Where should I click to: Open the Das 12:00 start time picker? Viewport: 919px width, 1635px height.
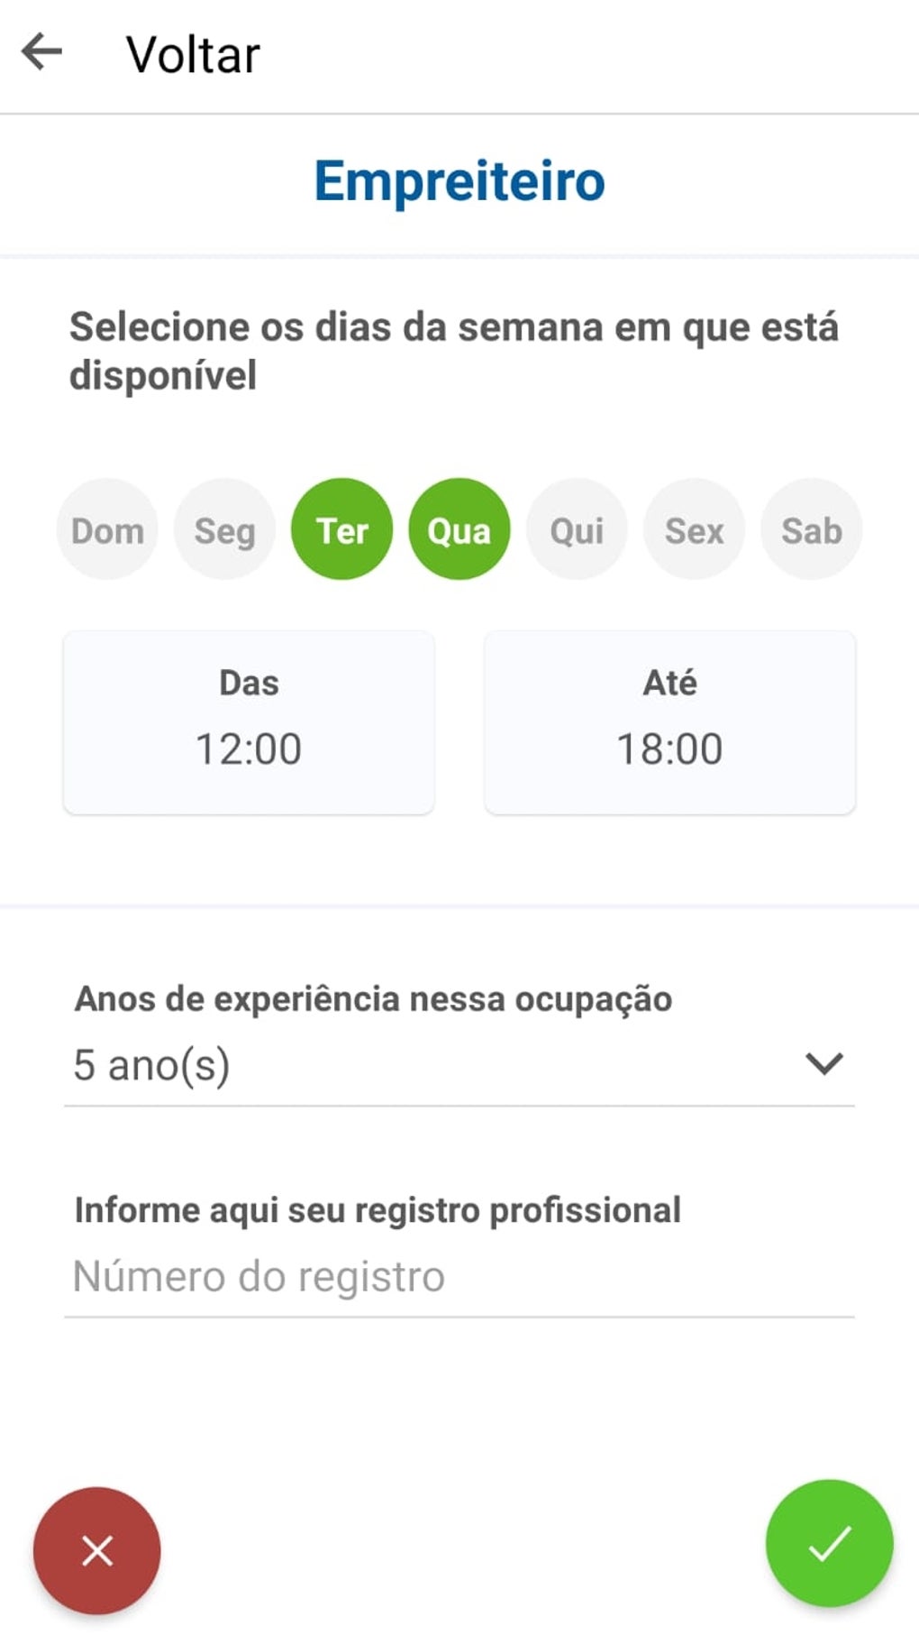tap(249, 722)
